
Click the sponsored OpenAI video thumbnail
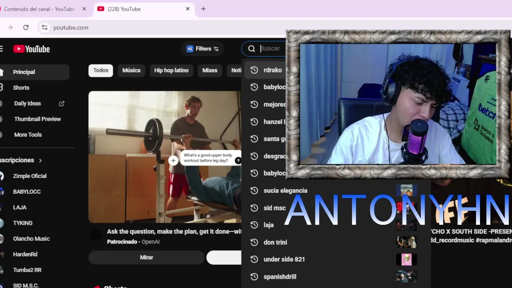pos(165,157)
